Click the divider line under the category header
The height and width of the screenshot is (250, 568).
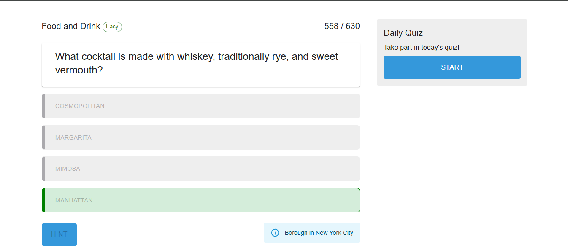201,36
